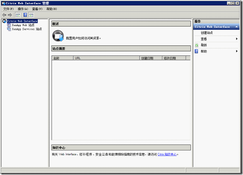This screenshot has height=175, width=243.
Task: Open the 操作(A) menu
Action: click(23, 9)
